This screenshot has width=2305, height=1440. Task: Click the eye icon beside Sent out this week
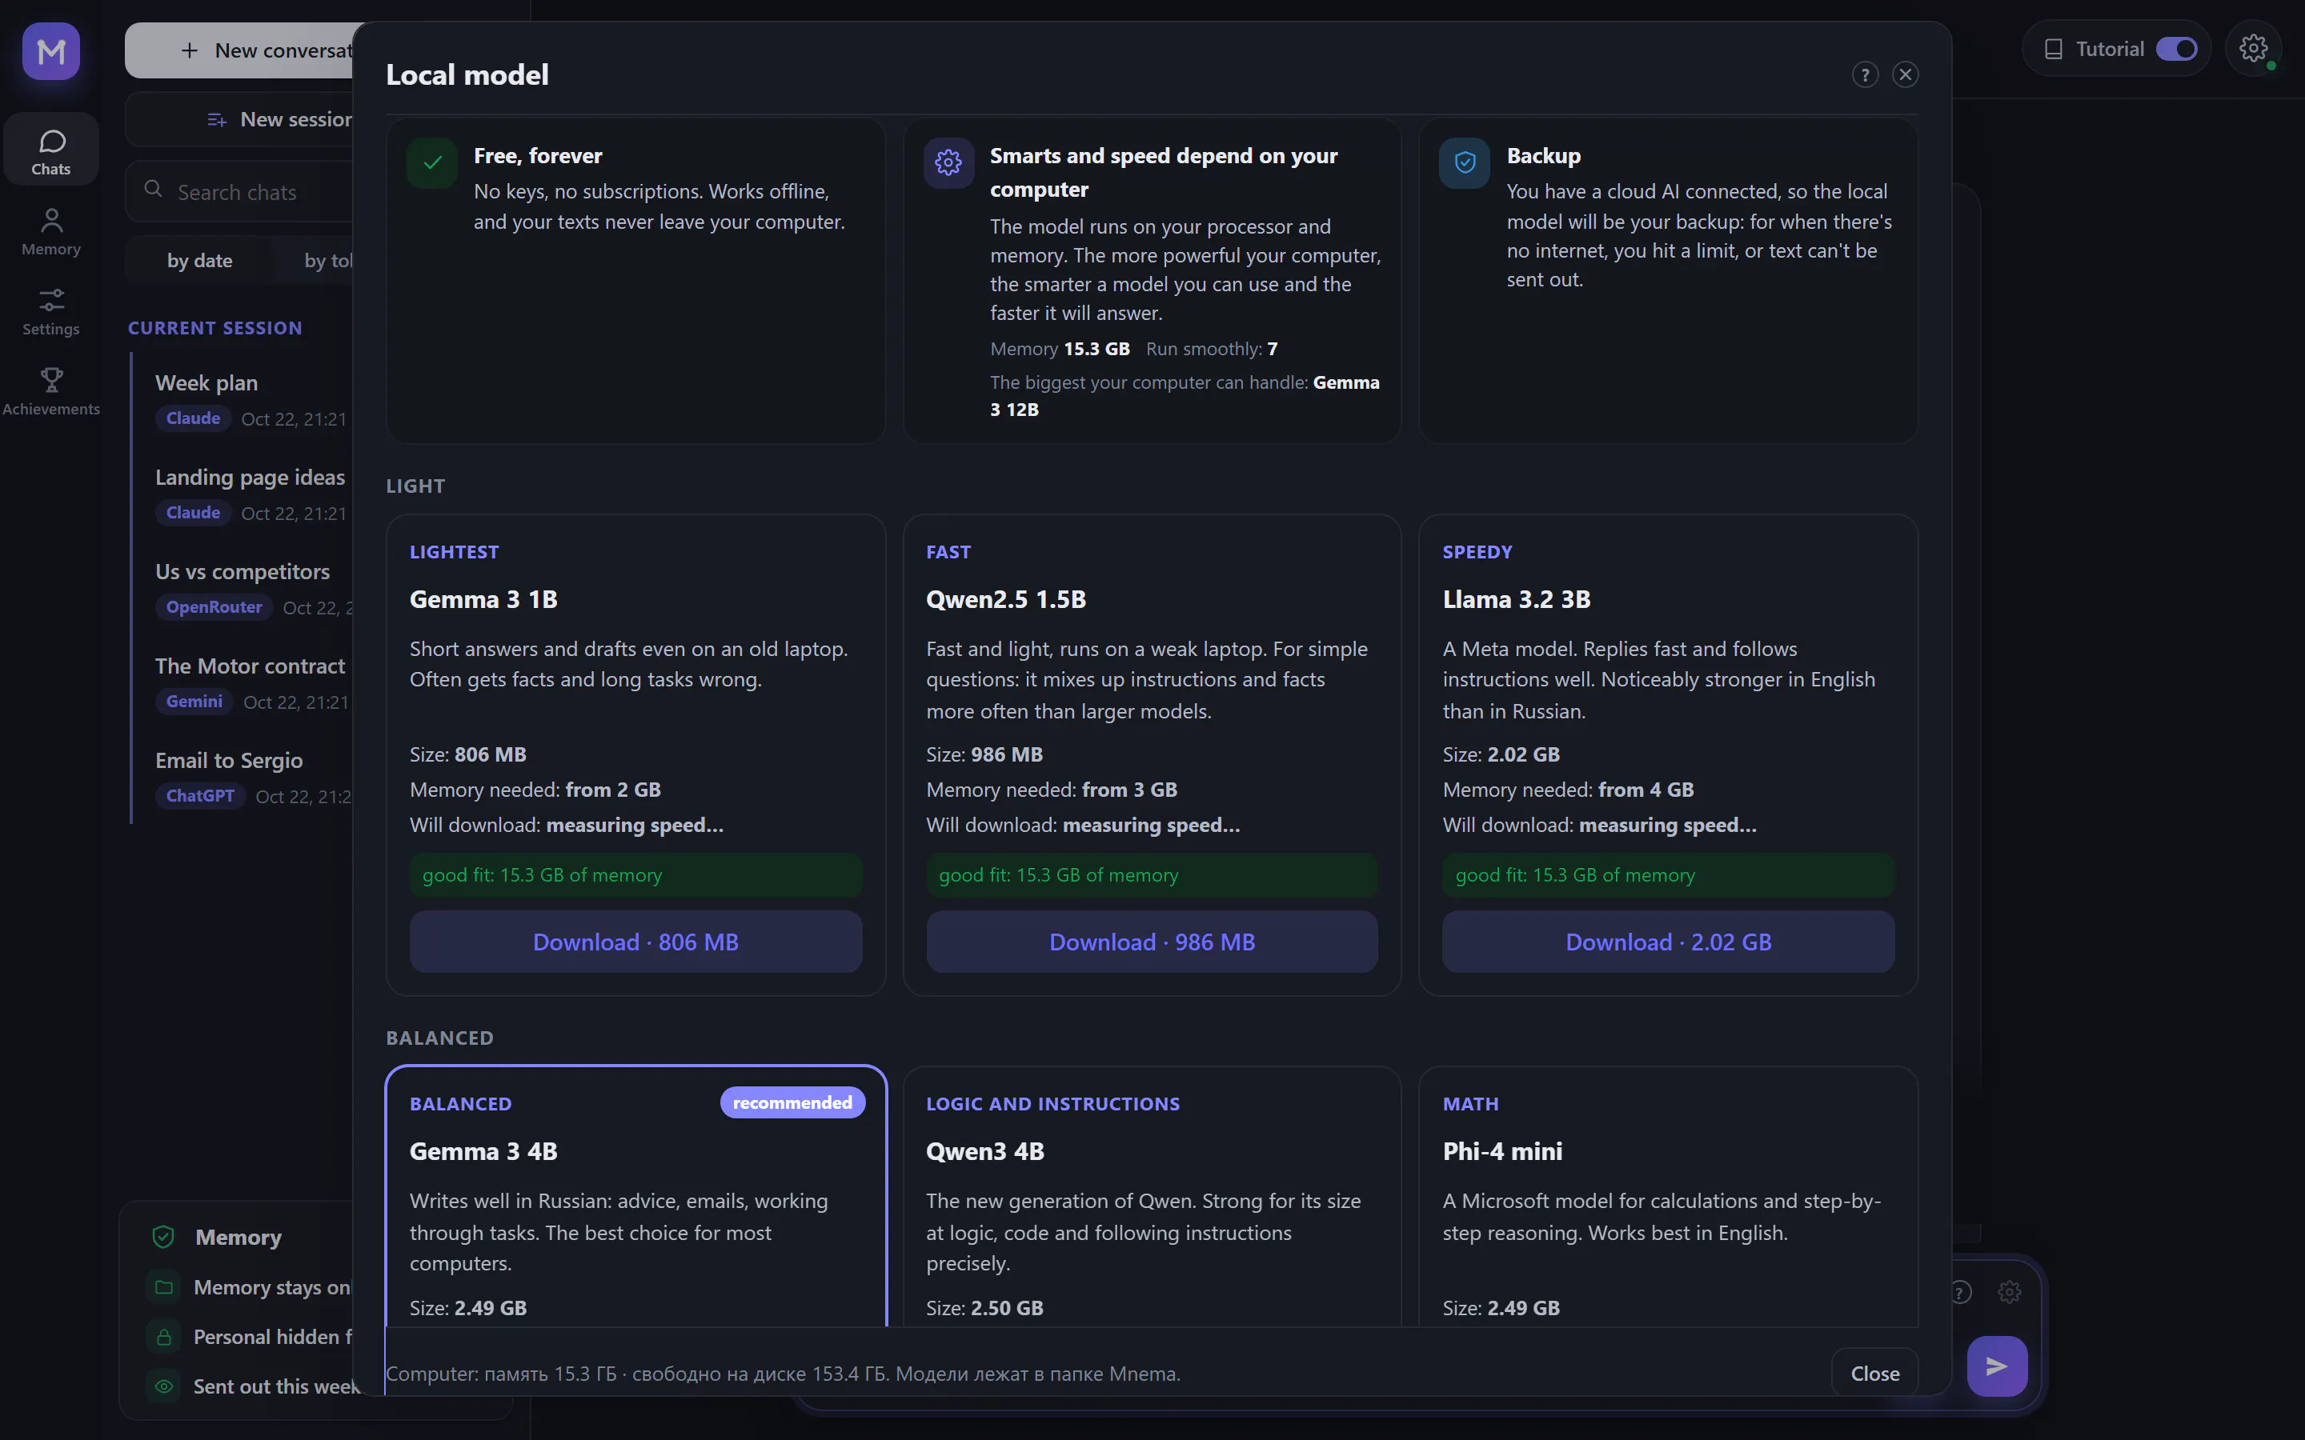point(164,1386)
